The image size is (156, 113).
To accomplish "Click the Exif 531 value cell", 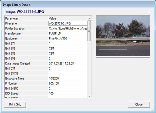I will click(x=68, y=68).
